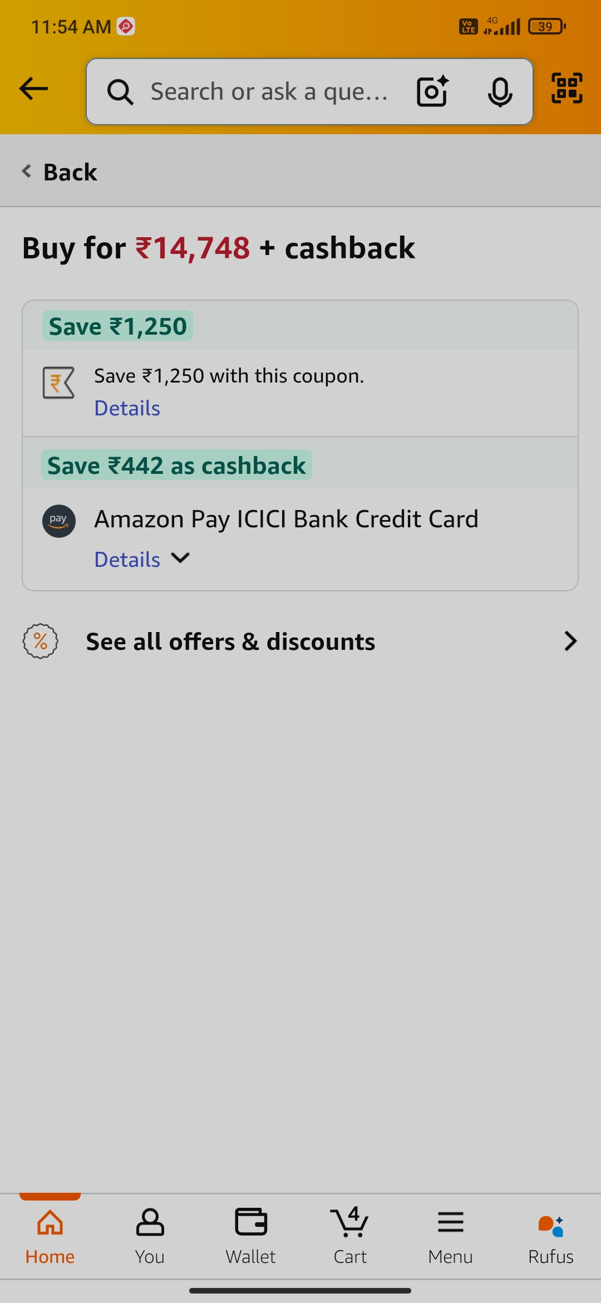Open camera for visual search
This screenshot has width=601, height=1303.
[x=431, y=91]
